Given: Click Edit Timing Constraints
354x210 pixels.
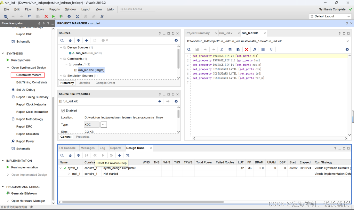Looking at the screenshot, I should click(x=32, y=82).
